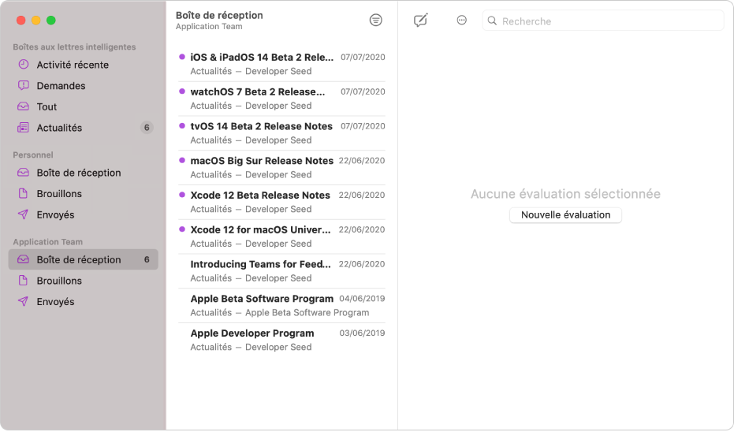Click the filter icon above the message list
This screenshot has width=734, height=432.
[375, 20]
